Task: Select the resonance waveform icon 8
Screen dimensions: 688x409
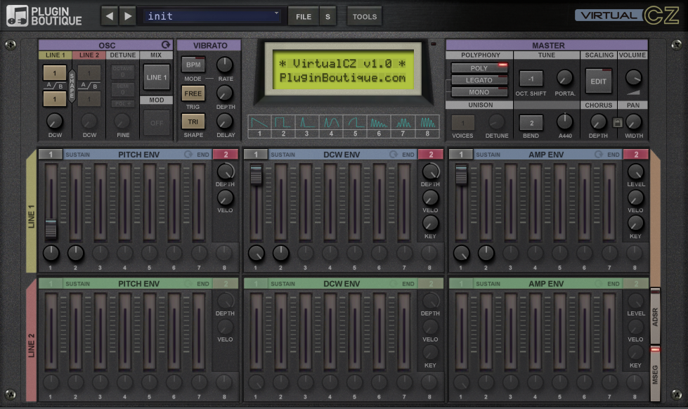Action: click(x=426, y=124)
